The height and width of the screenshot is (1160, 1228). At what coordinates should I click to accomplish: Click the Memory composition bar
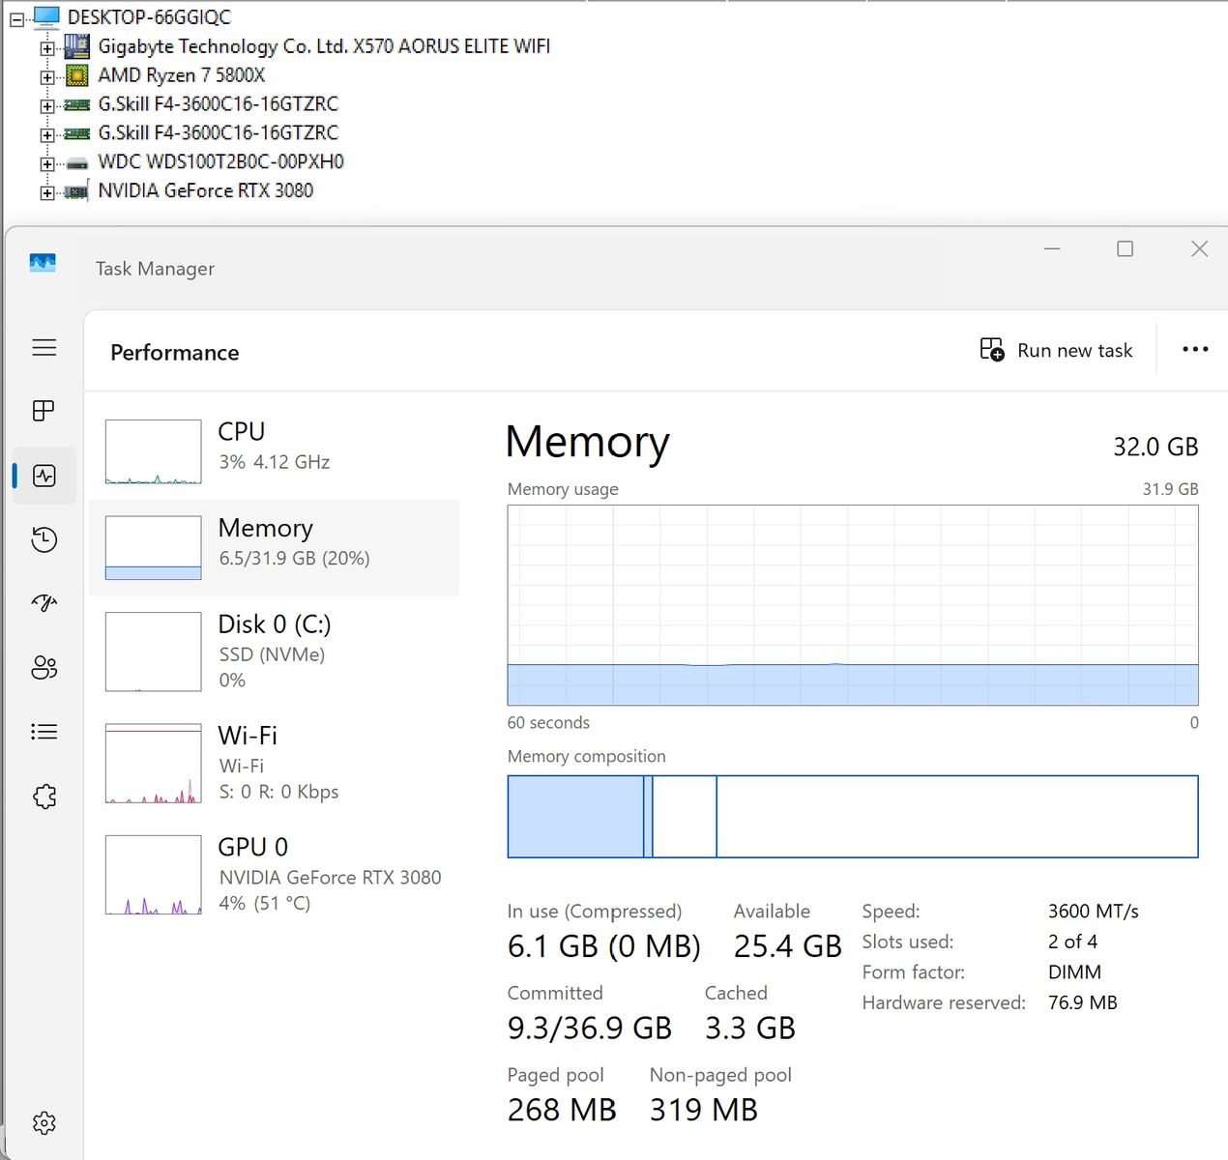852,816
